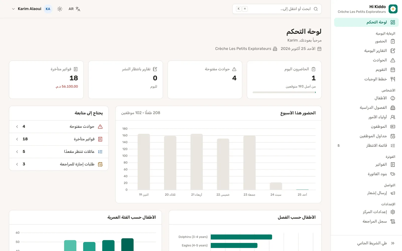The height and width of the screenshot is (251, 402).
Task: Click حوادث مفتوحة row in follow-up list
Action: point(59,127)
